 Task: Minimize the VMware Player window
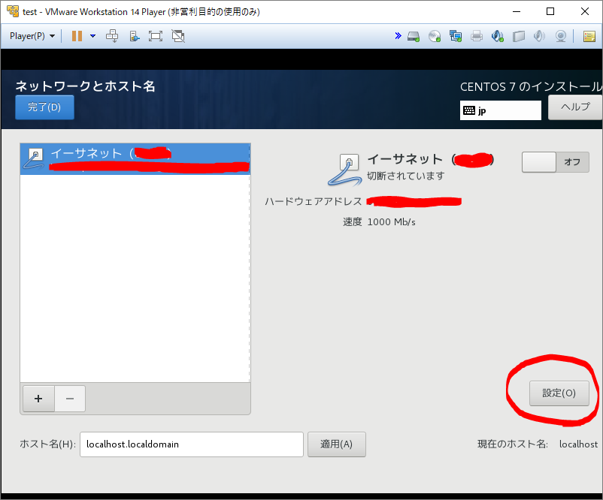(x=516, y=11)
